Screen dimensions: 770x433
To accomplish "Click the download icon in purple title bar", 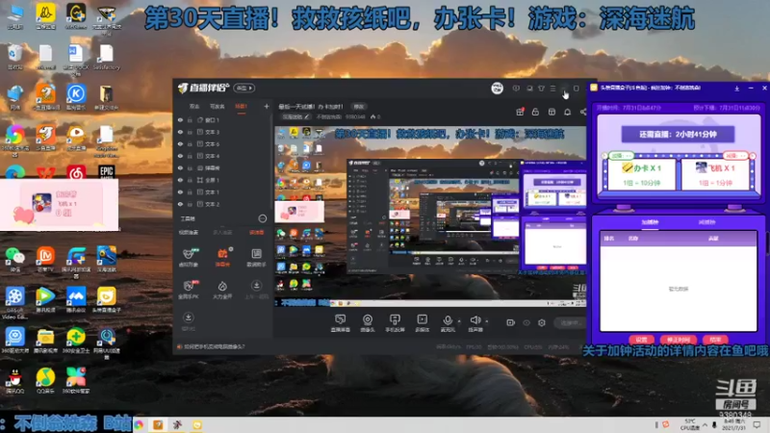I will point(736,89).
